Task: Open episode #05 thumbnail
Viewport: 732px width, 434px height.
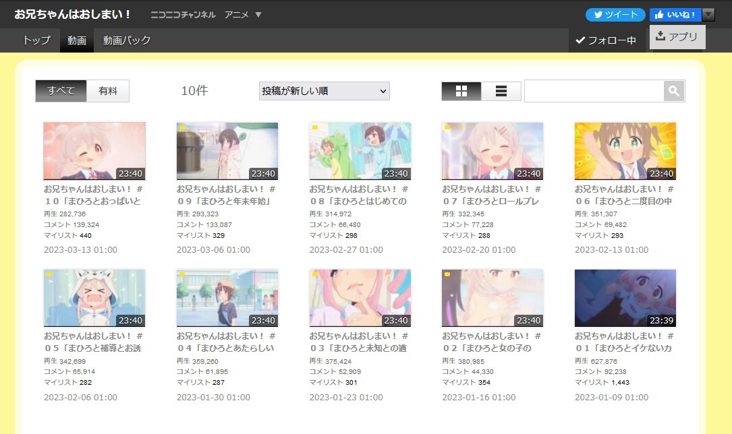Action: (94, 298)
